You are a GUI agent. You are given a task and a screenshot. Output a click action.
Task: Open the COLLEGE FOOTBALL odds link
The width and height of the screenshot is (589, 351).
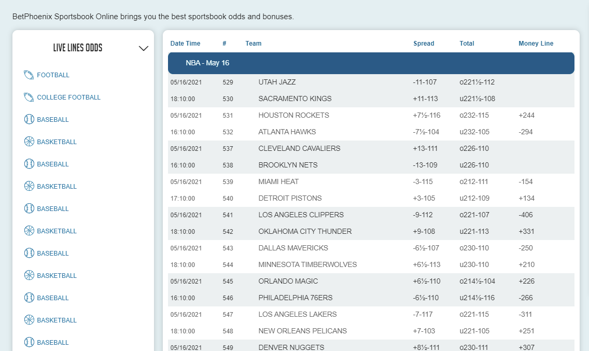click(69, 97)
